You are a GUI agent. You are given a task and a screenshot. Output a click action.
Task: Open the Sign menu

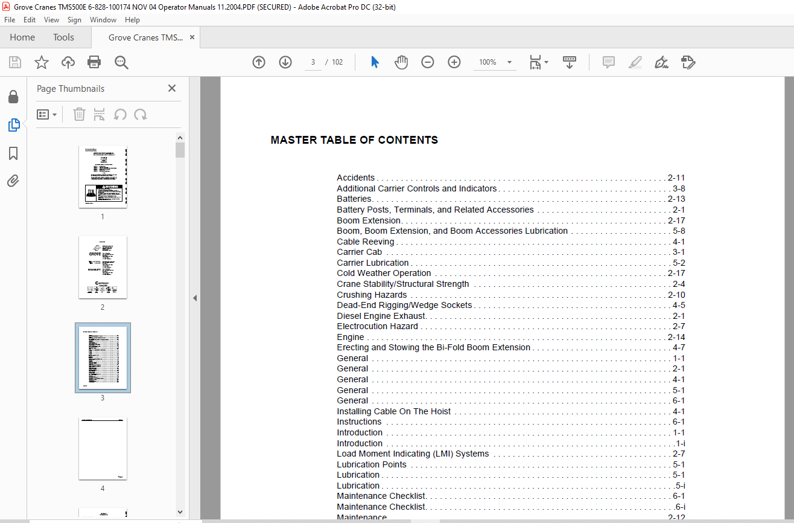74,20
